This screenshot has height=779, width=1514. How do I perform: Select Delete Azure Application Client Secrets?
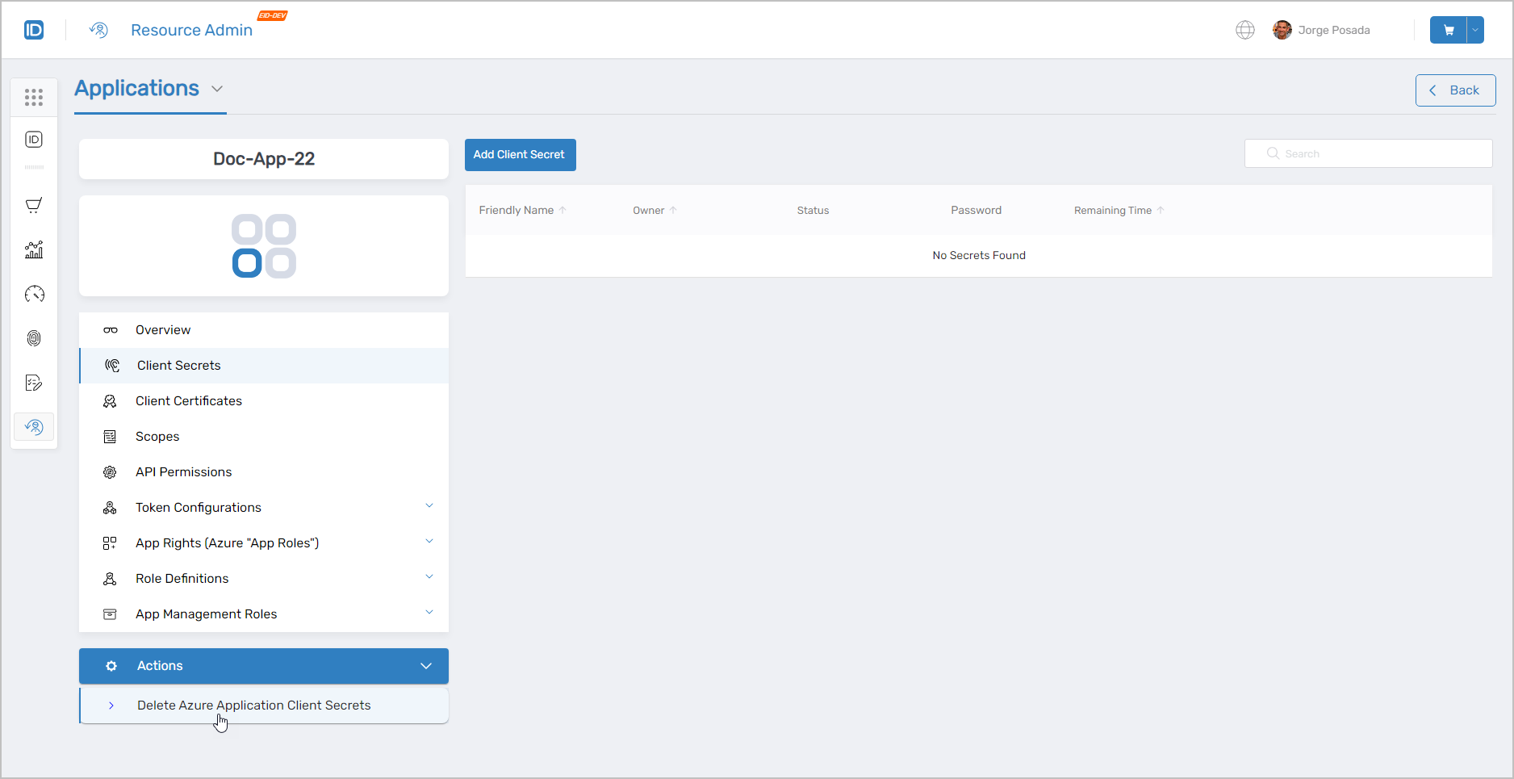coord(253,705)
